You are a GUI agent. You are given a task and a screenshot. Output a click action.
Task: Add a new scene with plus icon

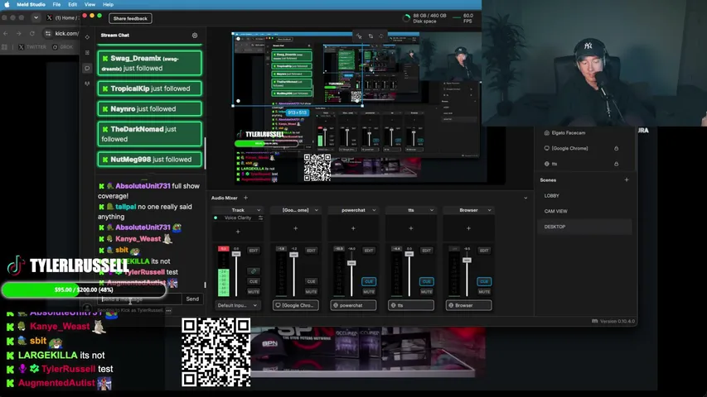pyautogui.click(x=627, y=179)
